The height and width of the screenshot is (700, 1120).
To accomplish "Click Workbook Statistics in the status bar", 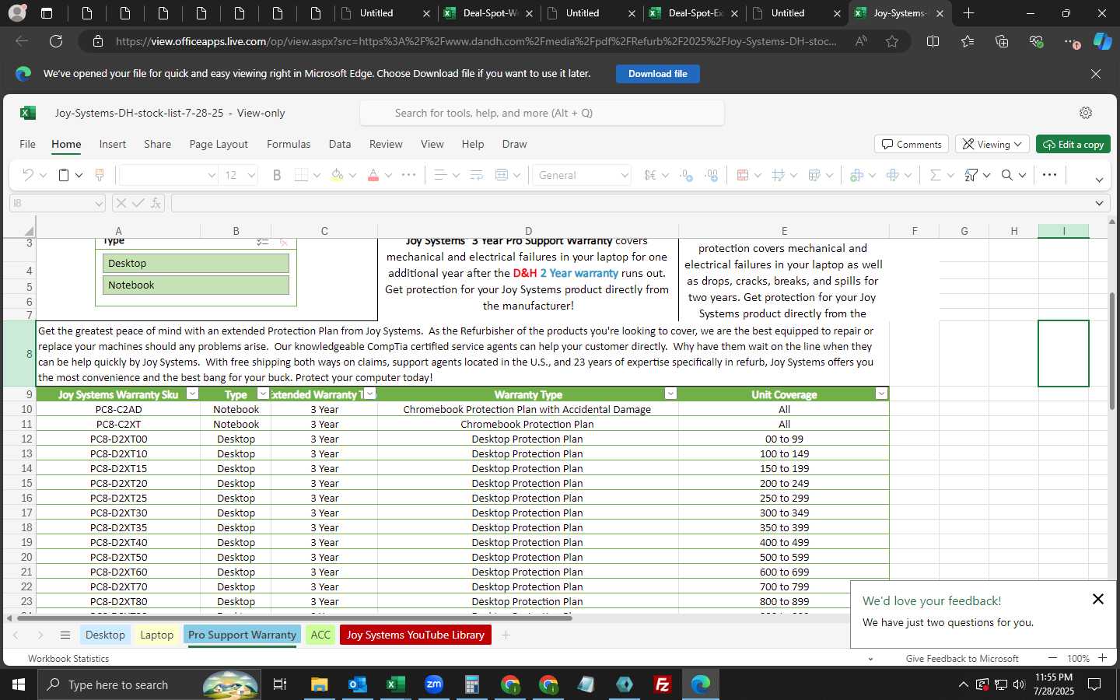I will (x=68, y=658).
